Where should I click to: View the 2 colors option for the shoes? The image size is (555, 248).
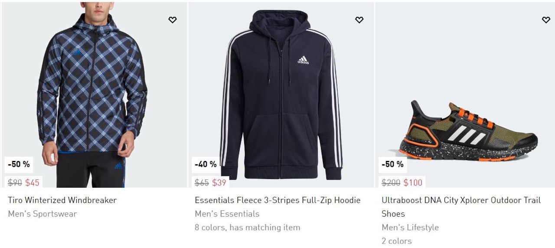[x=397, y=241]
